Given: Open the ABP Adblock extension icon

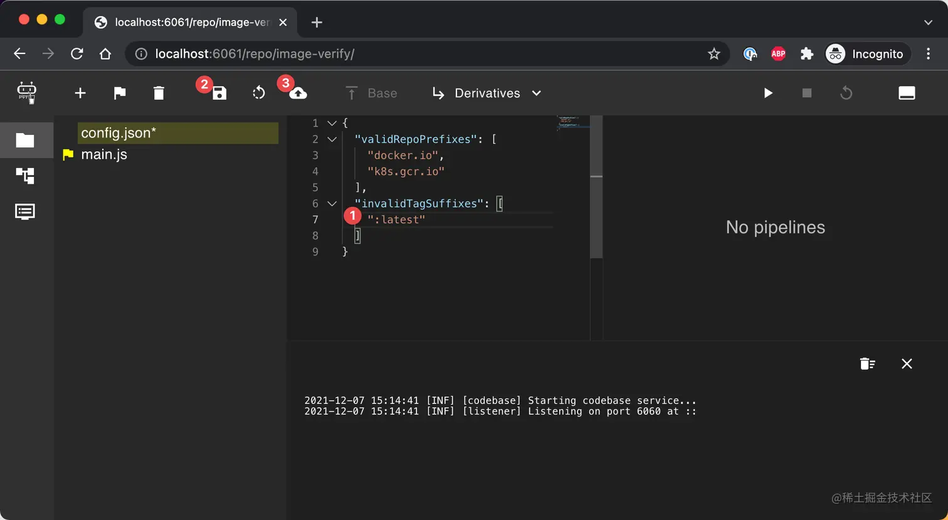Looking at the screenshot, I should (x=778, y=54).
